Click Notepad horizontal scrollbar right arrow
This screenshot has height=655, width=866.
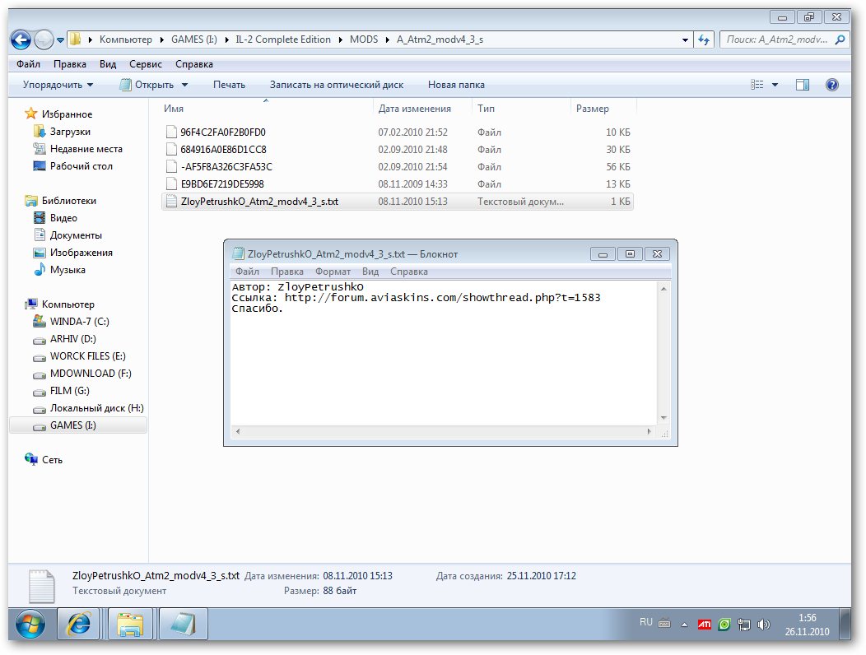[x=649, y=431]
